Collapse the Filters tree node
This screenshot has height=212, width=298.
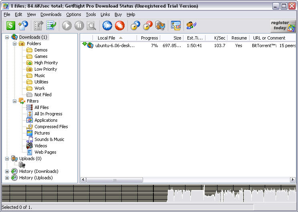coord(15,101)
